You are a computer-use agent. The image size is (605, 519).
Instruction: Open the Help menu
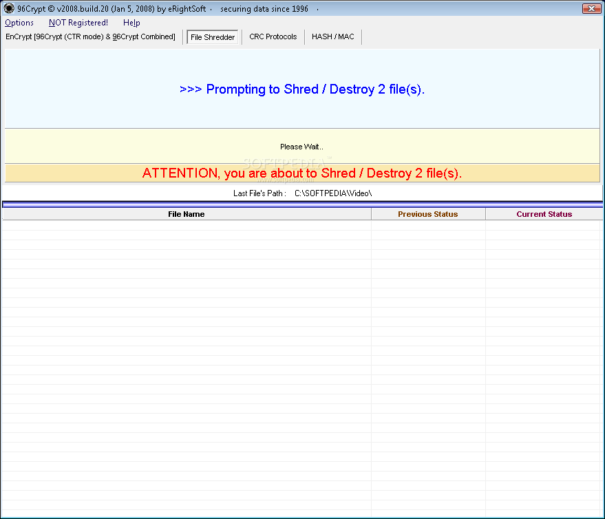(x=131, y=23)
